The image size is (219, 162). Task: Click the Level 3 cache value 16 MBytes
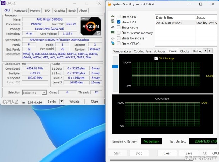[76, 82]
